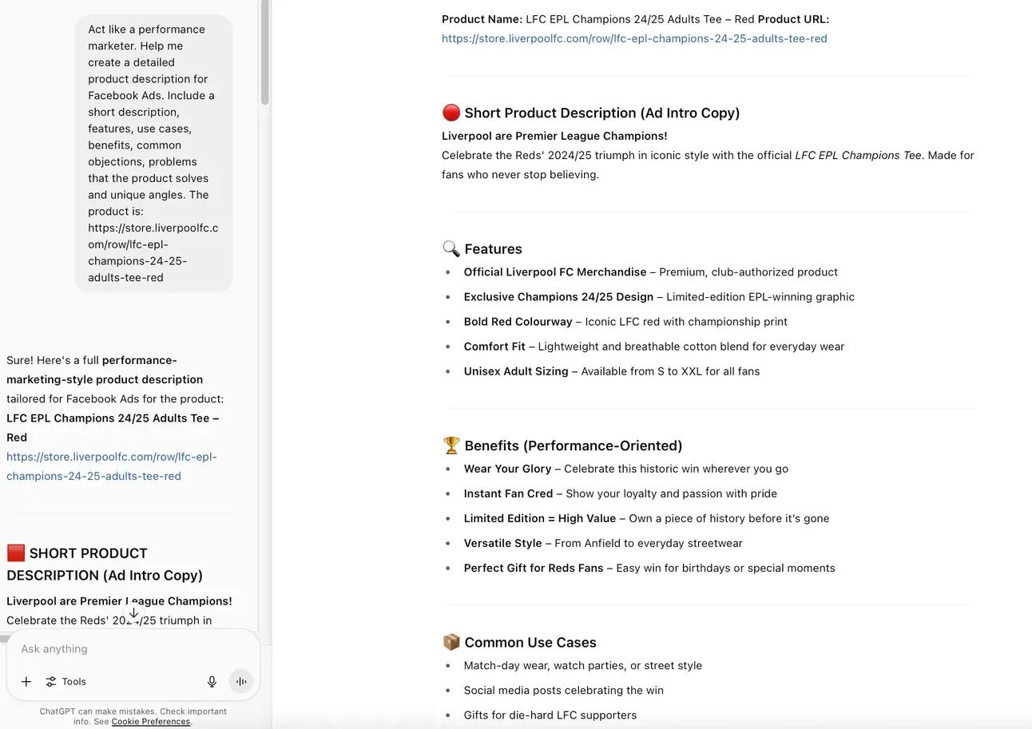The height and width of the screenshot is (729, 1032).
Task: Click 'Perfect Gift for Reds Fans' bullet
Action: pos(649,569)
